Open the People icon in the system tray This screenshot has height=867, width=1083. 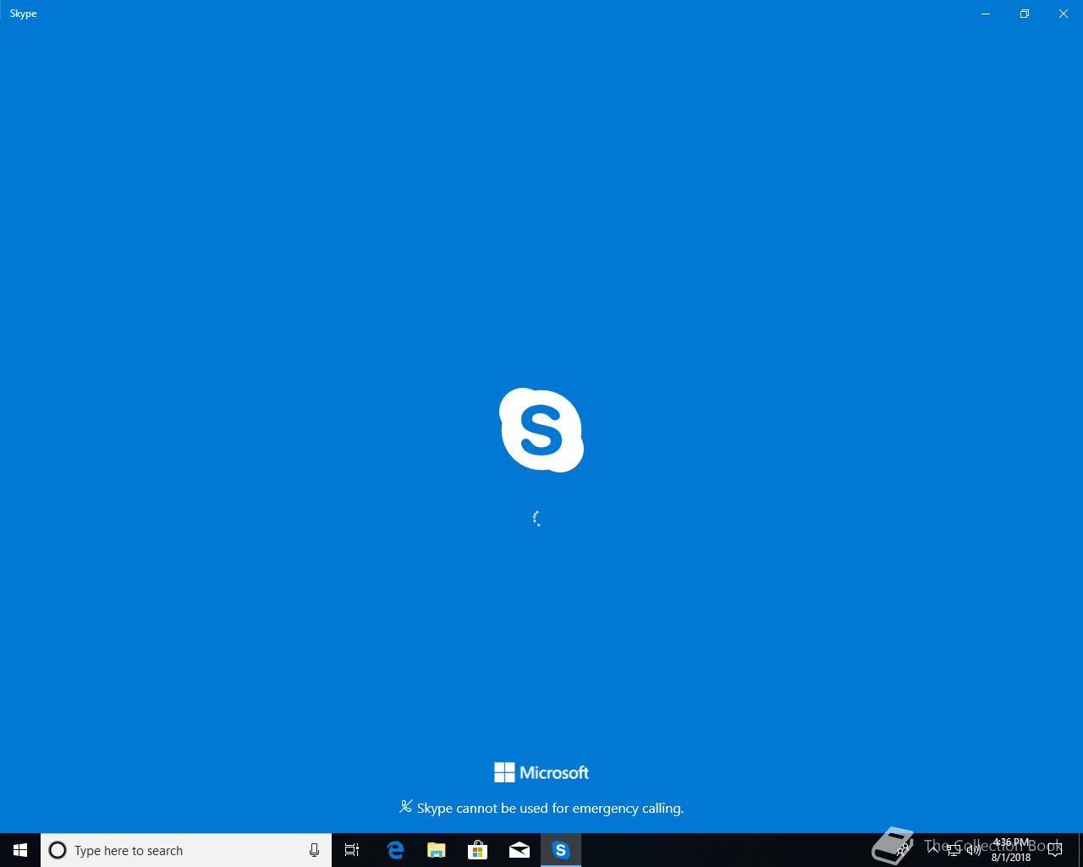pyautogui.click(x=903, y=849)
